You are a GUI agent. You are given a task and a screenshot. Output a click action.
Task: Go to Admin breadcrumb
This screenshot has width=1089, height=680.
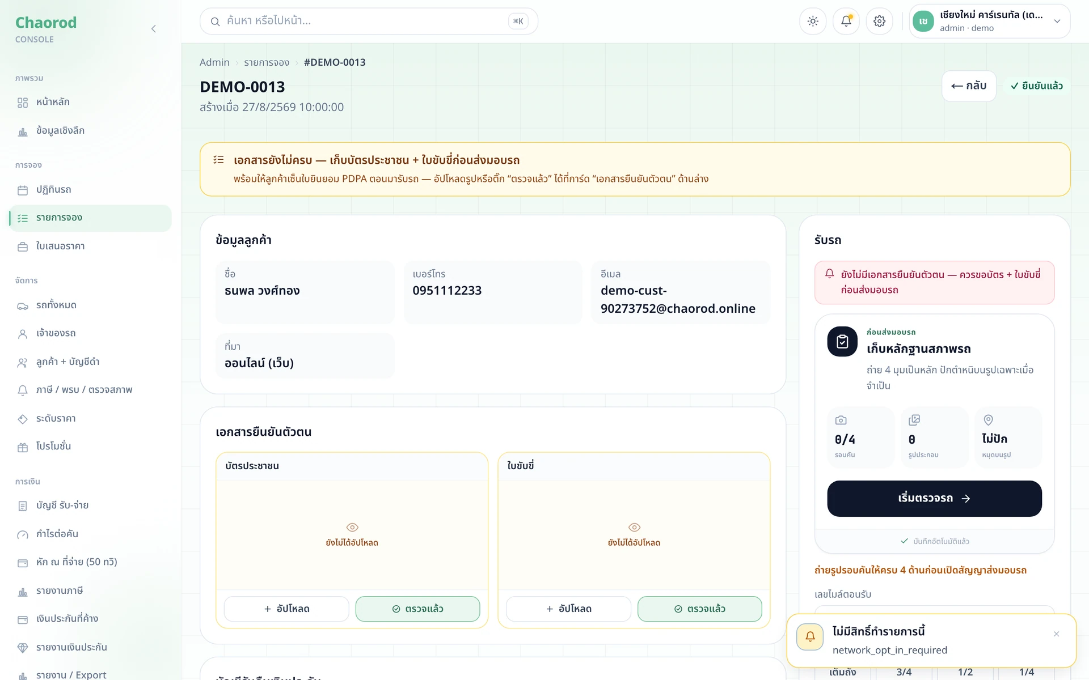(x=214, y=62)
